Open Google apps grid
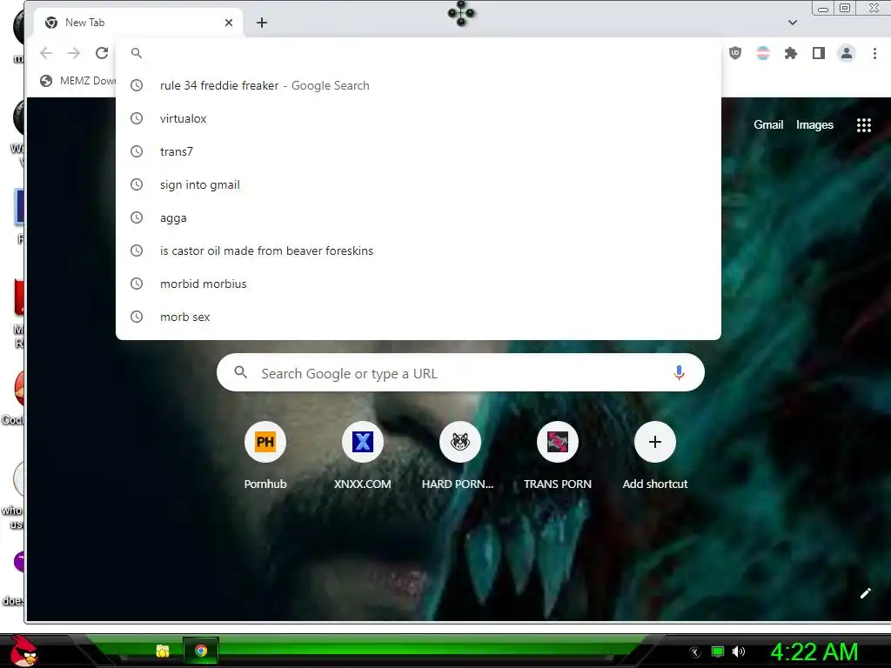This screenshot has height=668, width=891. [x=864, y=125]
